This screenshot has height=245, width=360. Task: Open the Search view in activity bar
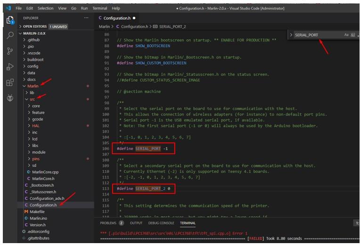tap(10, 35)
